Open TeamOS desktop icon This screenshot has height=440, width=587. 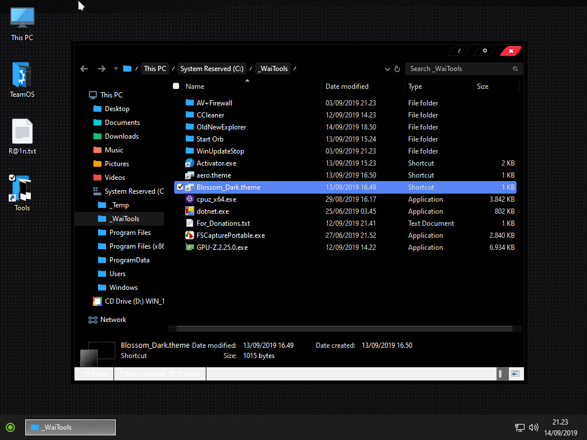point(22,80)
